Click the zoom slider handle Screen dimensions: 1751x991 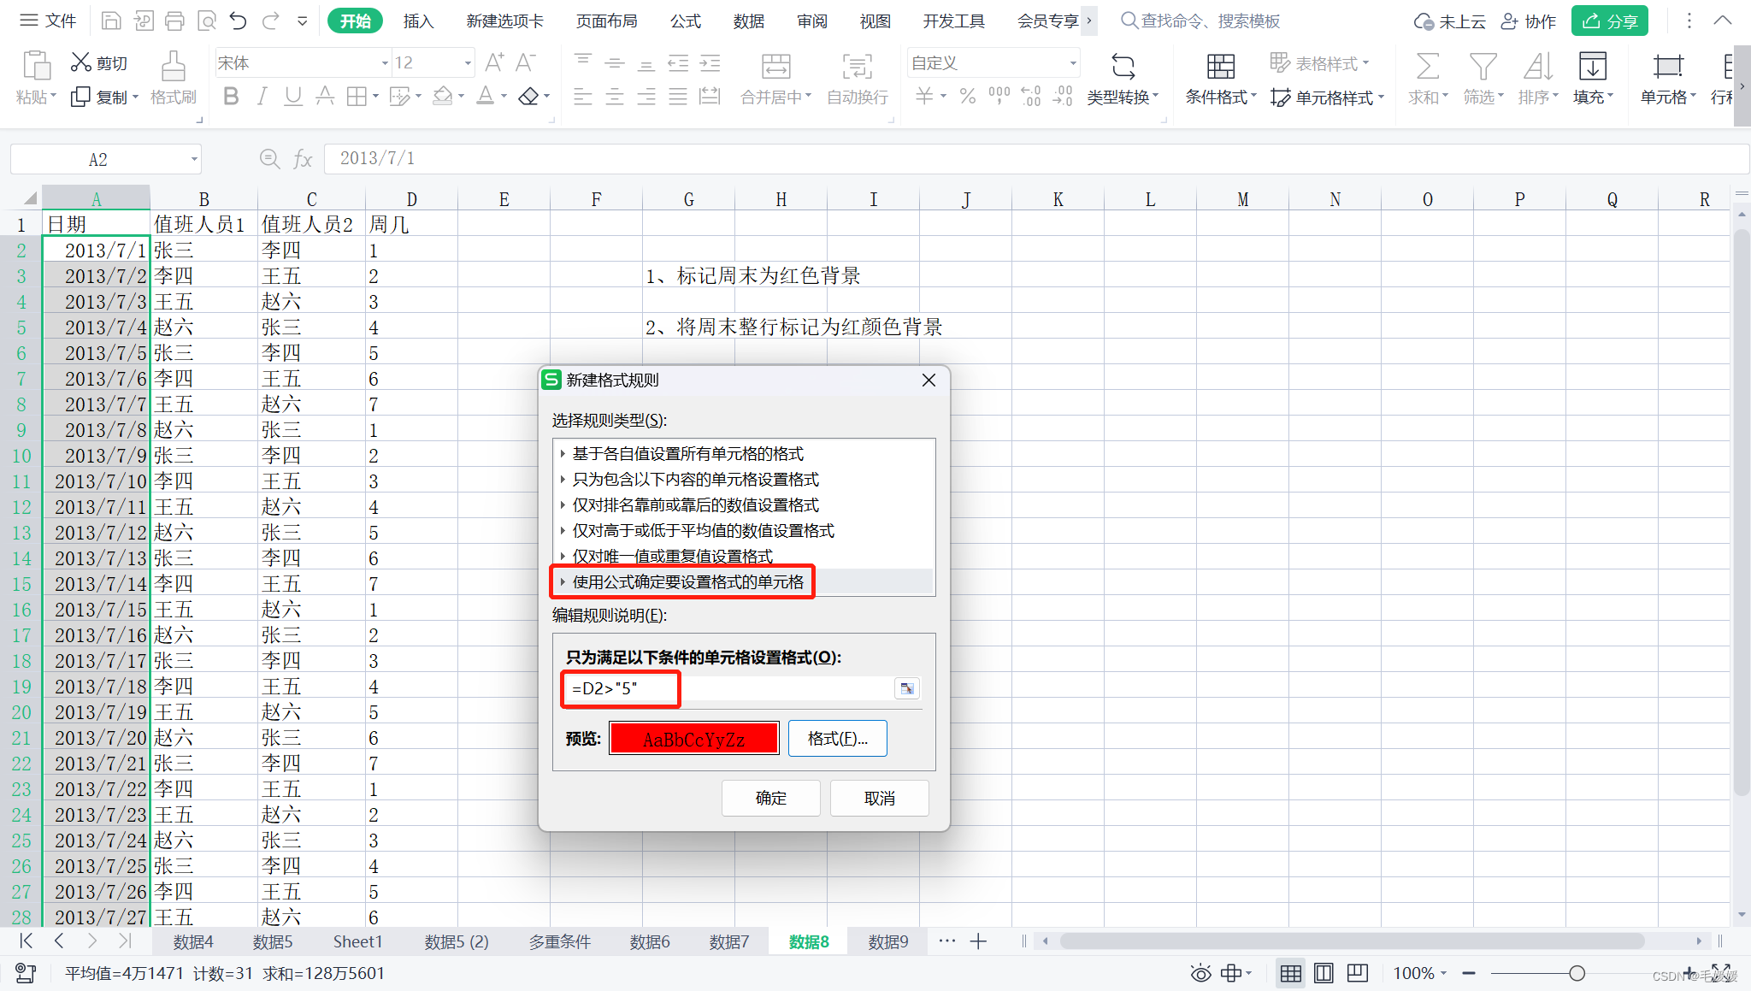1577,973
